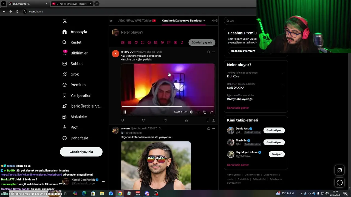Tag a location in post

(162, 42)
